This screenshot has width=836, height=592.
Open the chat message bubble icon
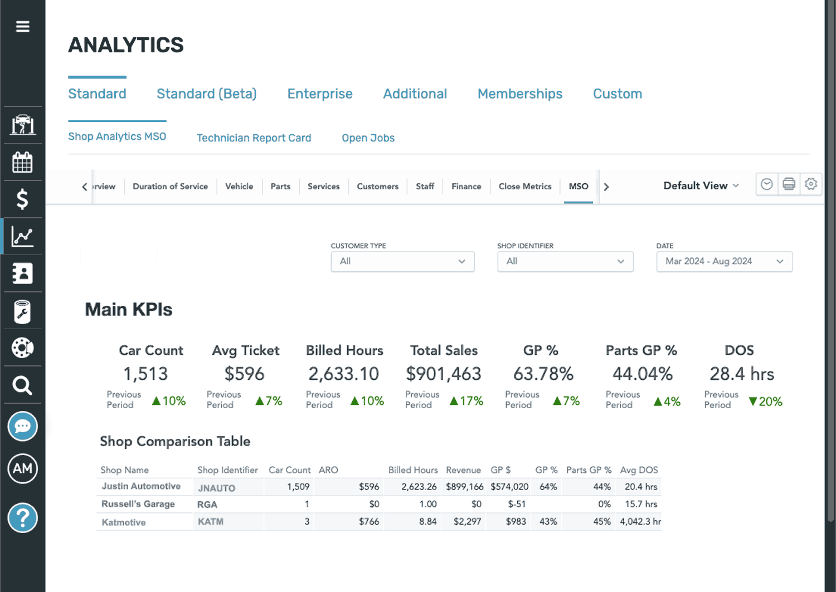click(22, 427)
